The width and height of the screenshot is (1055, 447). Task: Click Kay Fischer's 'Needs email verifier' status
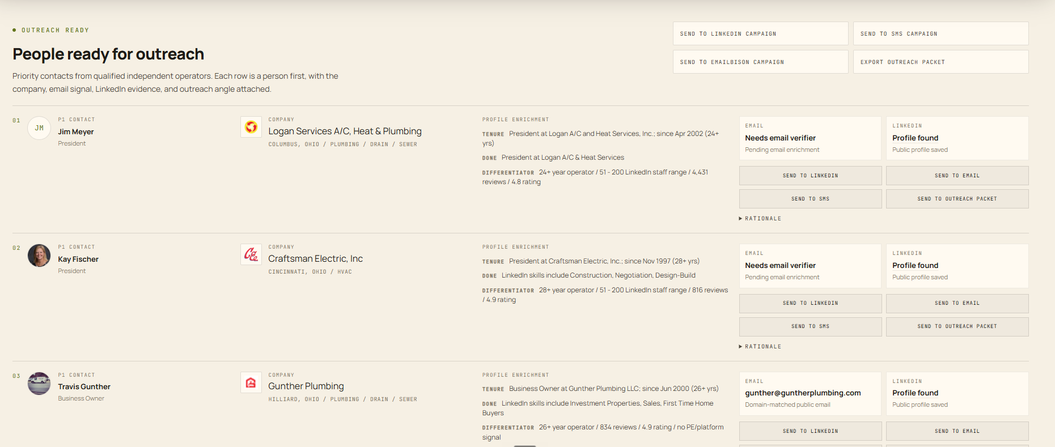coord(780,265)
